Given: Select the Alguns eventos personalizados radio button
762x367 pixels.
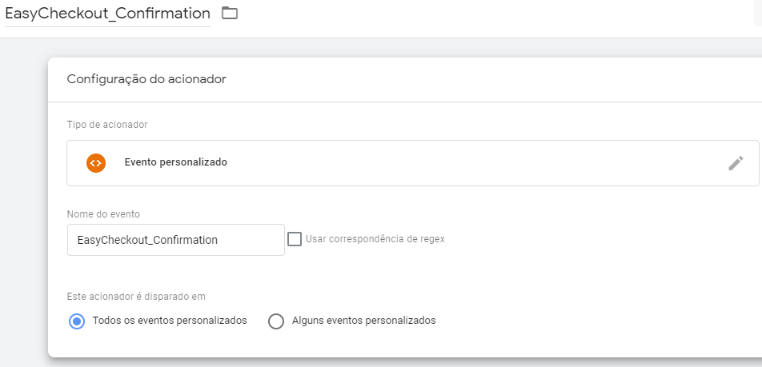Looking at the screenshot, I should tap(276, 321).
